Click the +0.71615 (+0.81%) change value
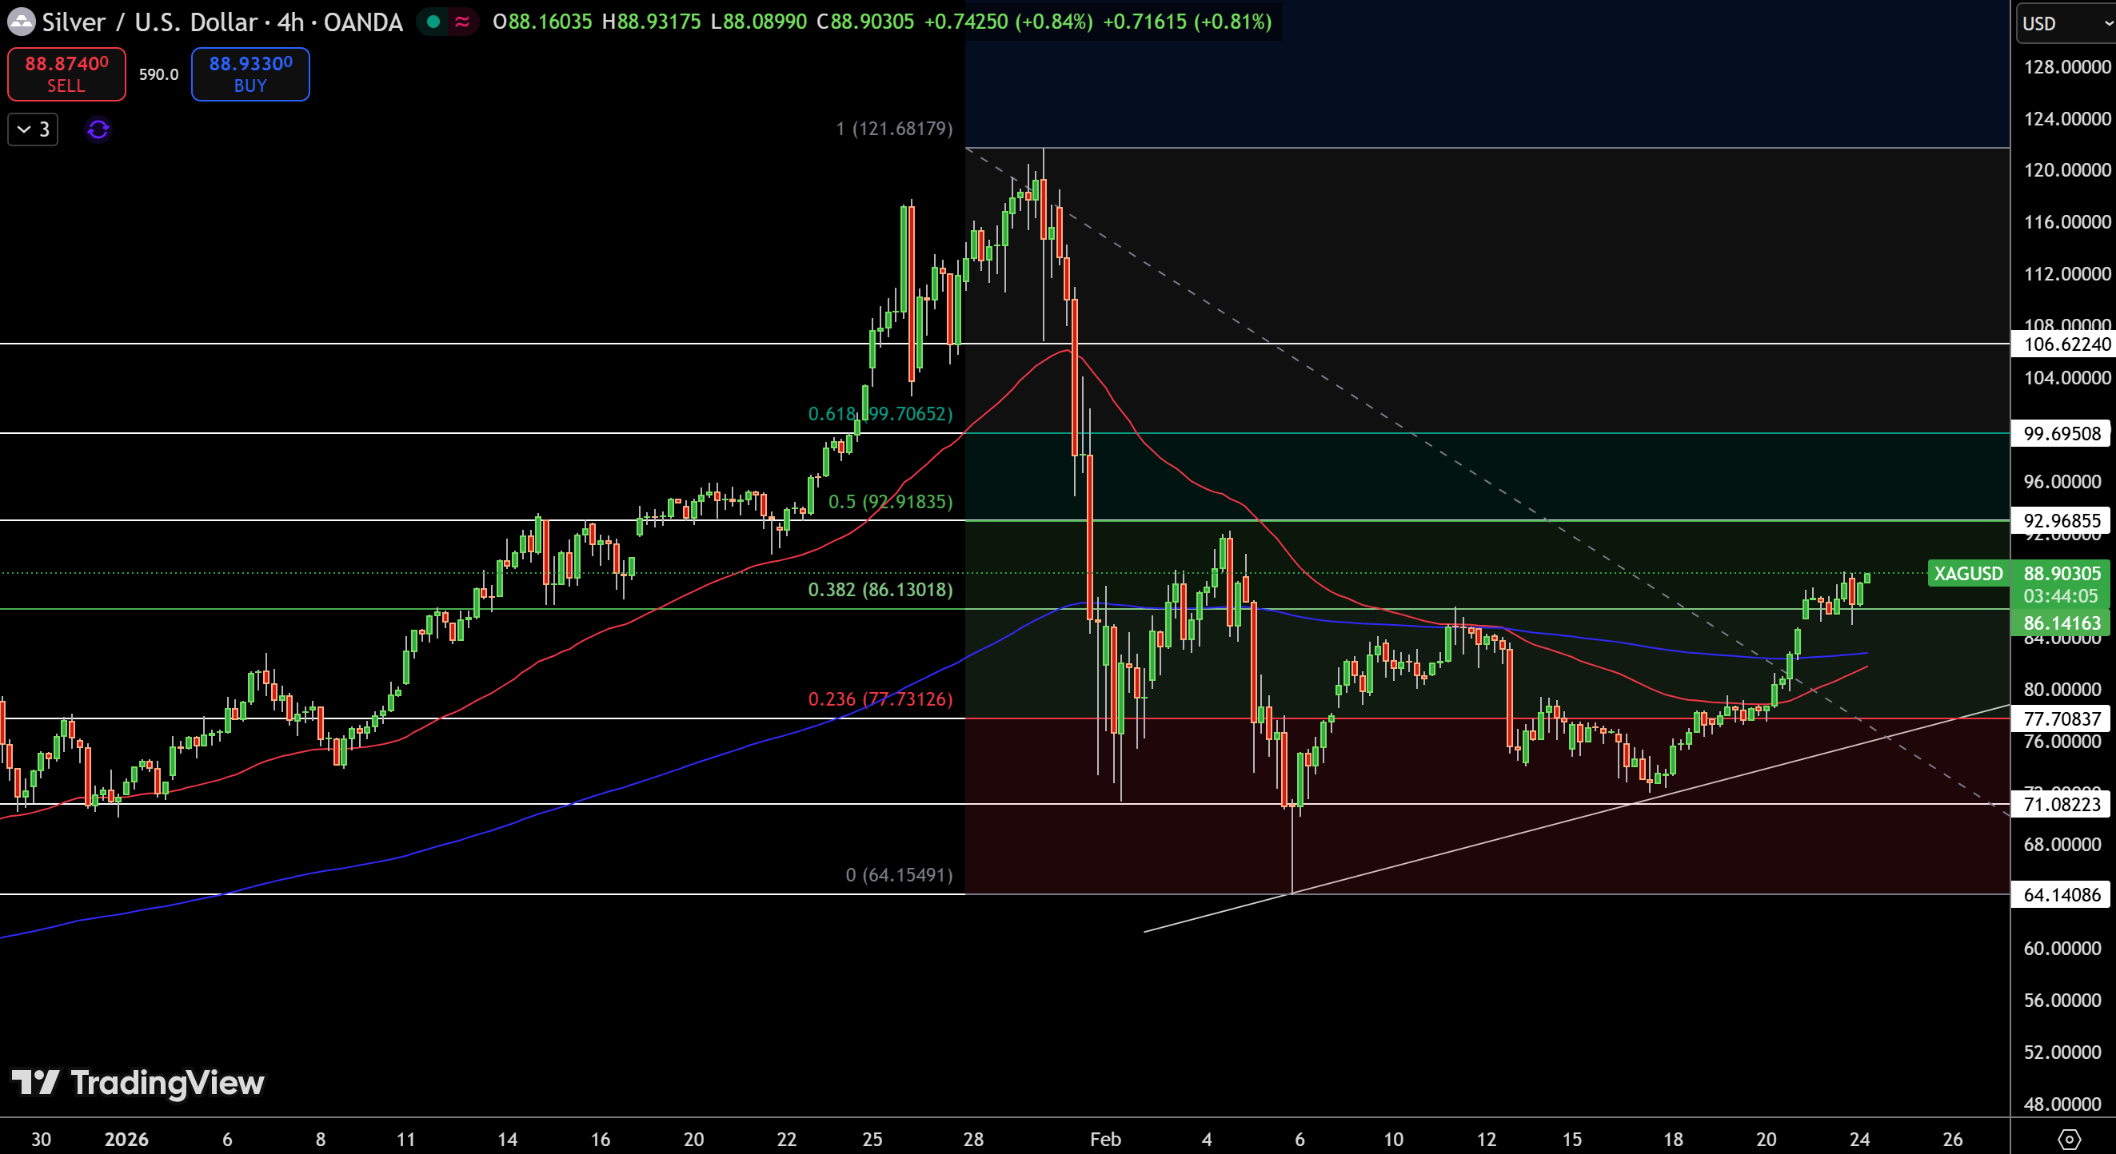 1187,22
